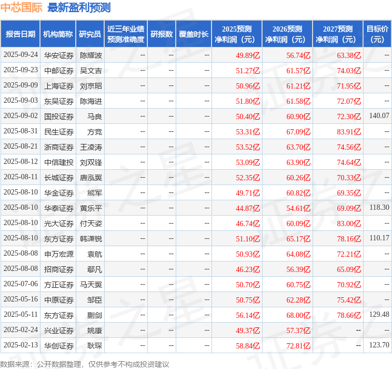The image size is (392, 369).
Task: Select the date cell 2025-09-24
Action: tap(21, 55)
